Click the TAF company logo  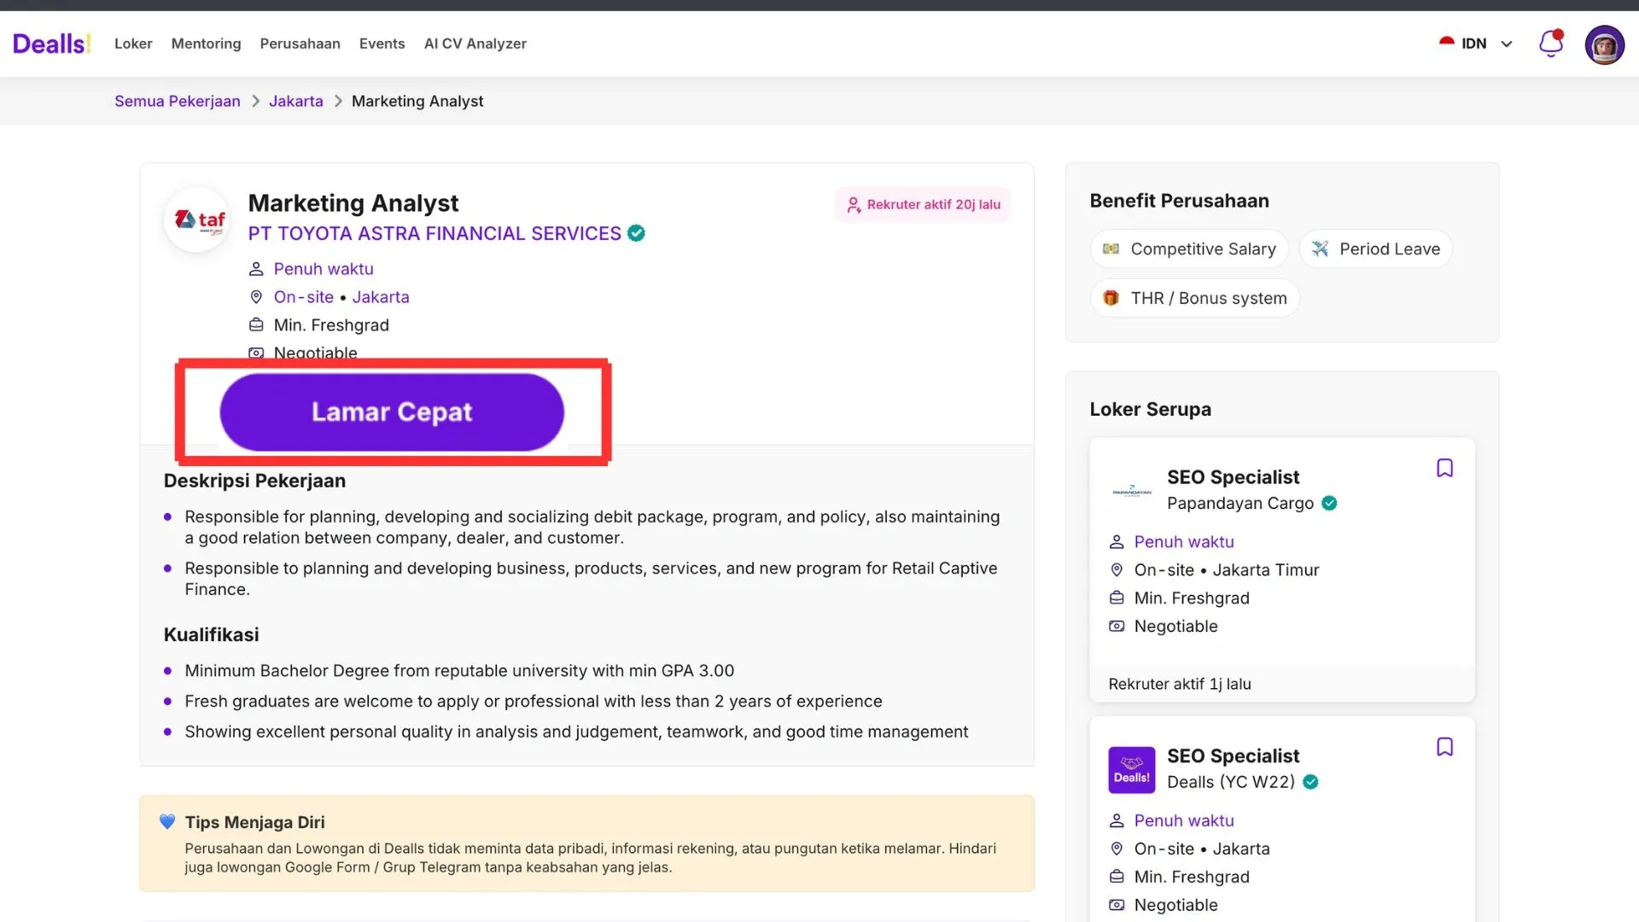tap(197, 220)
